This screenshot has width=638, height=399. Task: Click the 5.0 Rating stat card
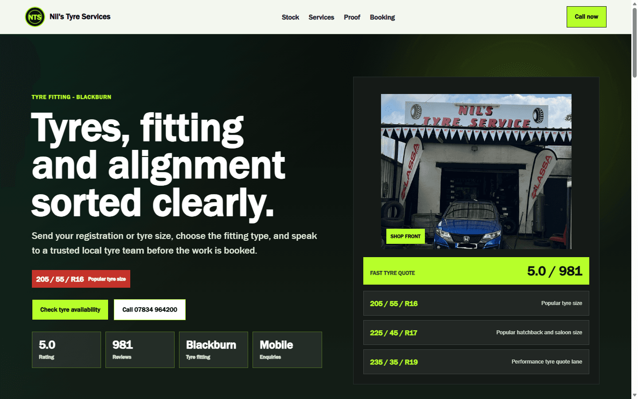[x=66, y=350]
